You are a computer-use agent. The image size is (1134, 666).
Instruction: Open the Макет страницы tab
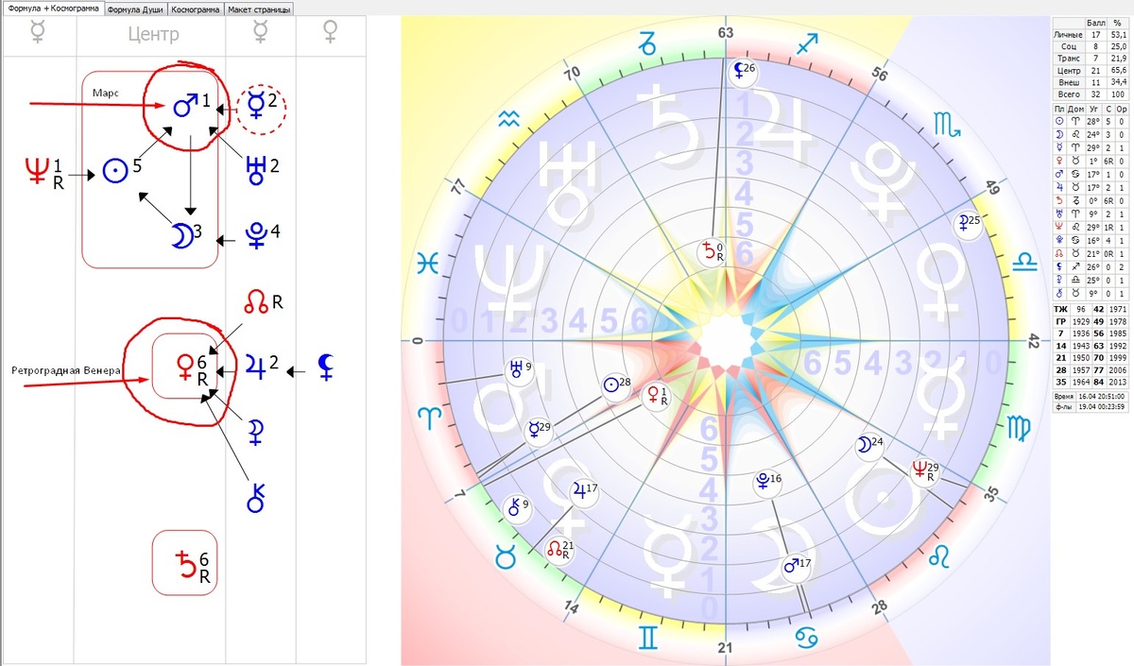click(x=259, y=9)
